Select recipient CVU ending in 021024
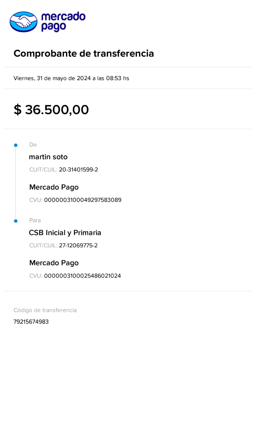The image size is (255, 426). pos(82,276)
